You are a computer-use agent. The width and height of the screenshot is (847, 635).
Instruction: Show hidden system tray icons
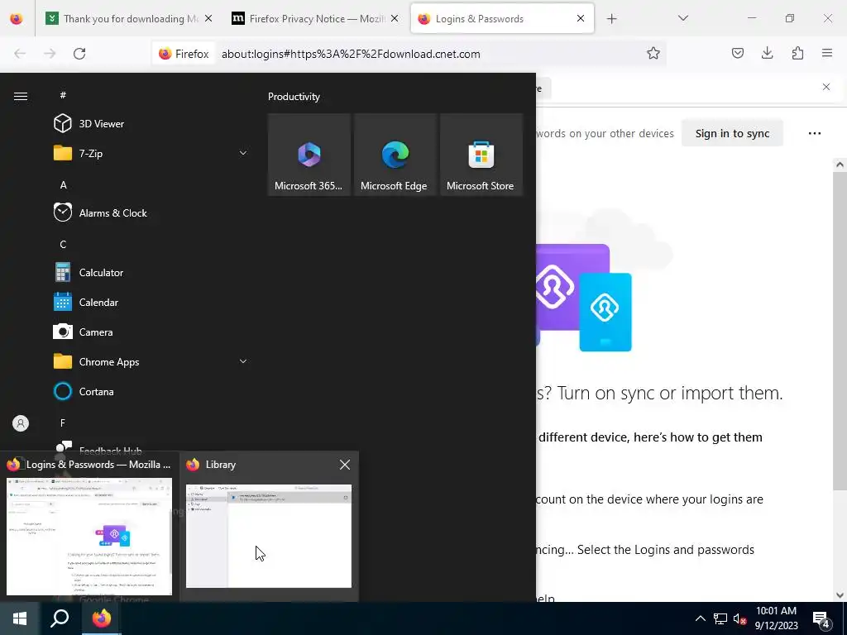700,618
